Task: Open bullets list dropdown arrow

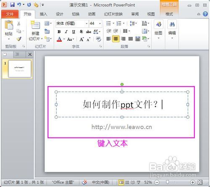Action: pyautogui.click(x=113, y=23)
